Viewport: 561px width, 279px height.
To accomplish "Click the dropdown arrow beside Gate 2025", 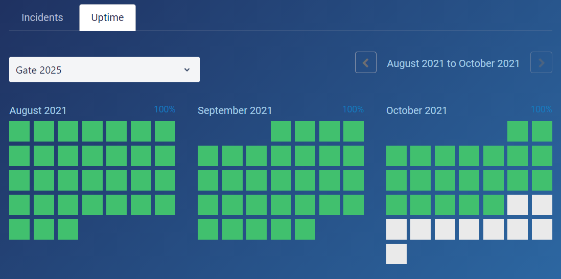I will click(187, 69).
